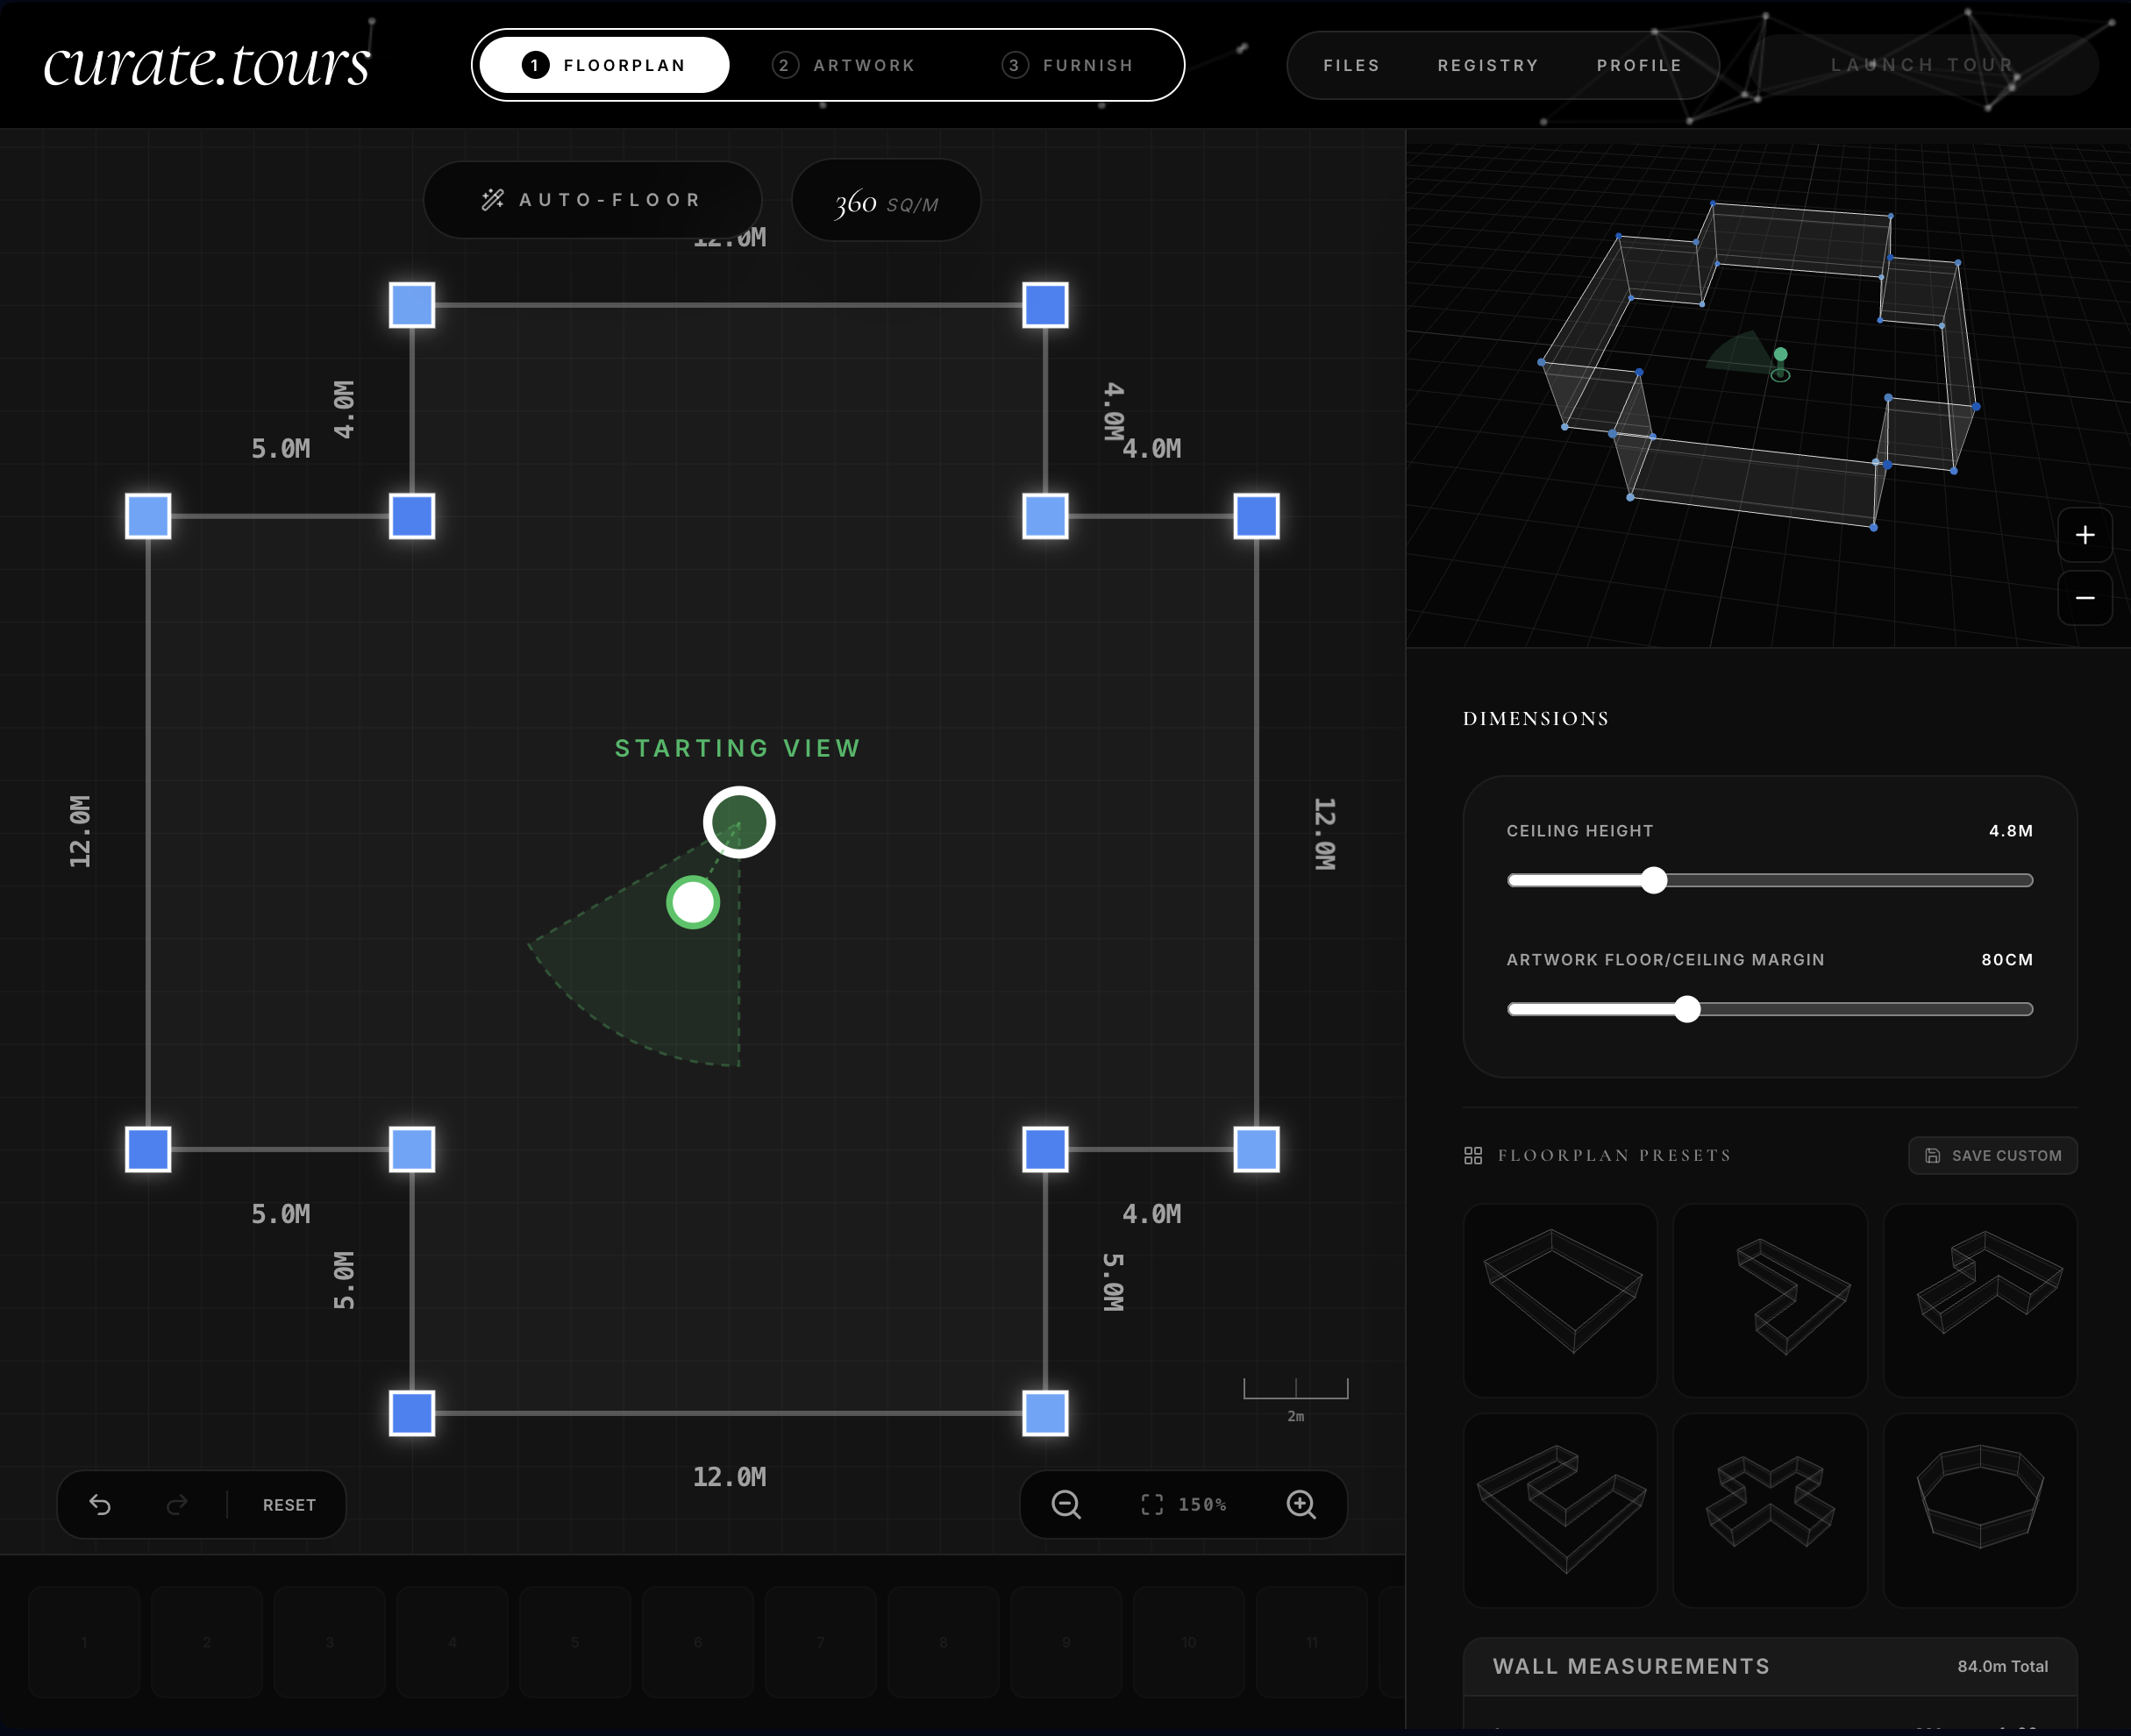The height and width of the screenshot is (1736, 2131).
Task: Click the Floorplan Presets grid icon
Action: coord(1472,1155)
